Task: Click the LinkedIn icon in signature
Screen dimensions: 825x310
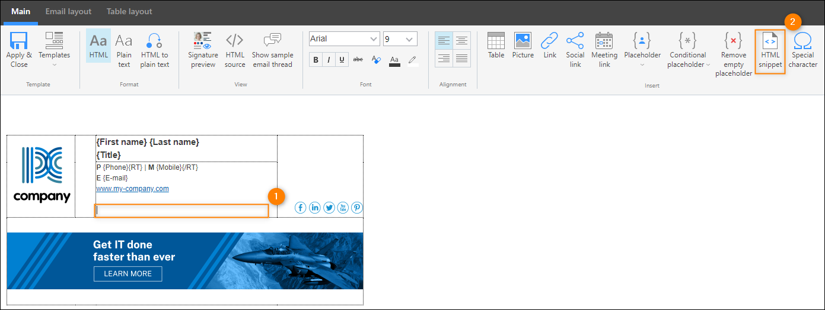Action: point(315,208)
